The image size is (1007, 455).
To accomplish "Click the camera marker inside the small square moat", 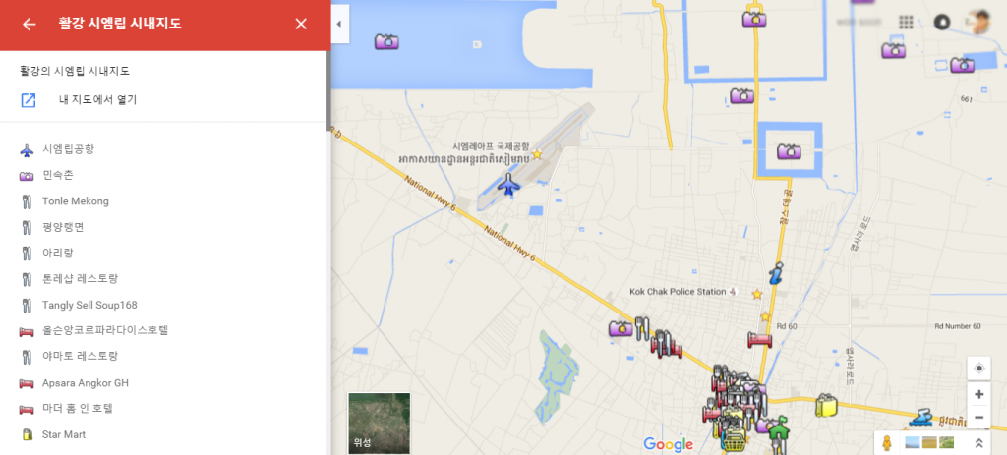I will click(789, 151).
